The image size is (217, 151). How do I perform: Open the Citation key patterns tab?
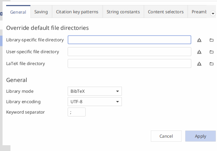click(x=77, y=12)
